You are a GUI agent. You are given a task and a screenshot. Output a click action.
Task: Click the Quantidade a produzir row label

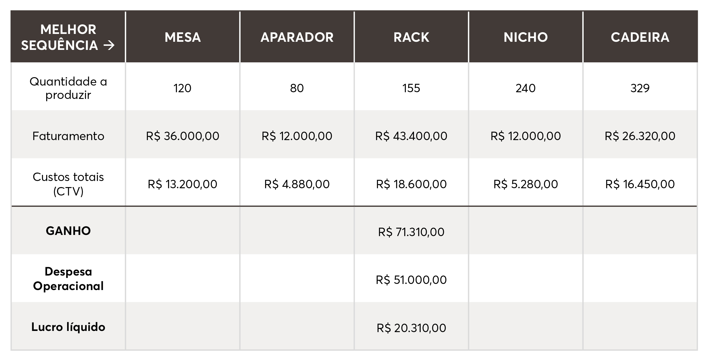click(68, 88)
